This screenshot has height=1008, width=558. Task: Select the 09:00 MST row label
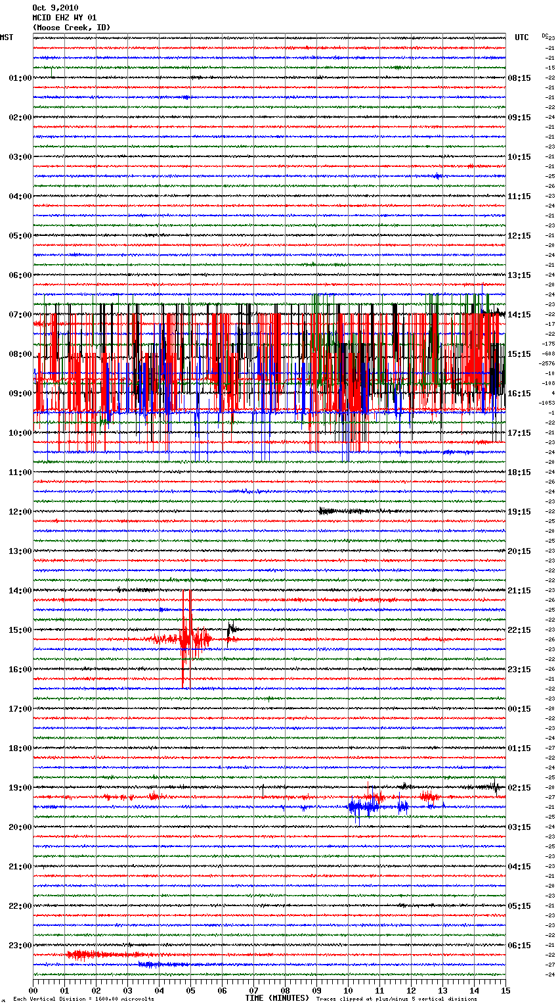pos(20,394)
